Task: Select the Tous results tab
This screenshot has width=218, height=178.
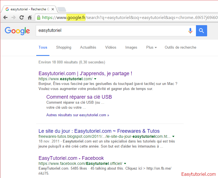Action: [x=43, y=47]
